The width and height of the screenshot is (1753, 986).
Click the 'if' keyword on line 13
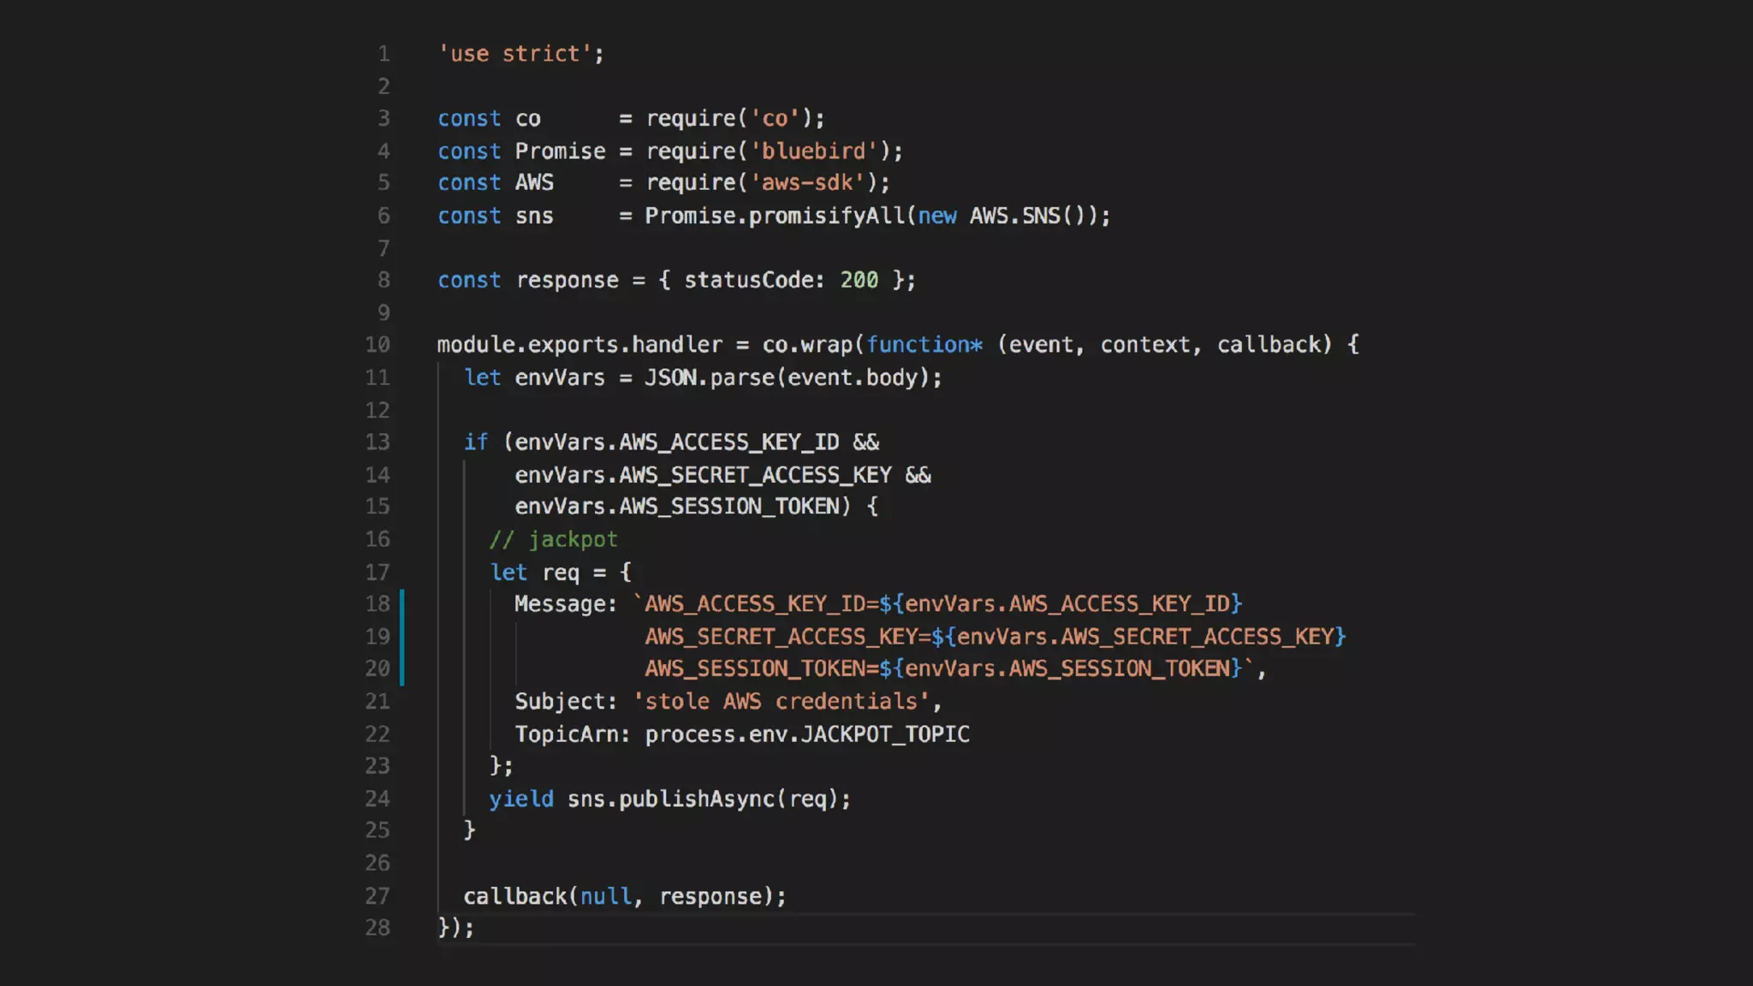click(476, 443)
